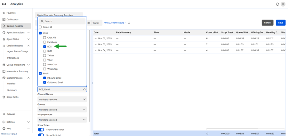Viewport: 288px width, 136px height.
Task: Click the timezone info icon
Action: [129, 23]
